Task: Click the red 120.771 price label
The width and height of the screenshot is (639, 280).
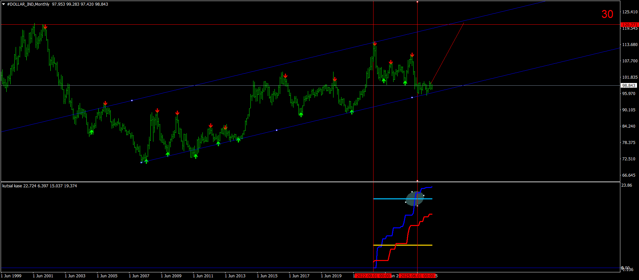Action: [x=630, y=25]
